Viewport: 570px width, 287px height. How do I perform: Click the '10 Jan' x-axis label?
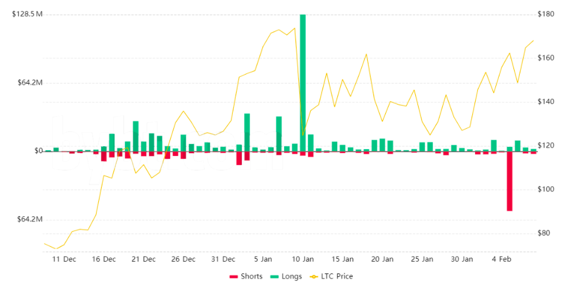tap(303, 259)
